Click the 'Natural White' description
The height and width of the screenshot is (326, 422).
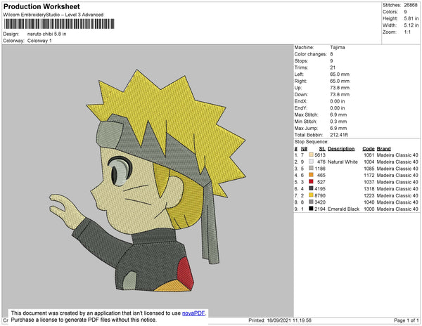click(343, 162)
